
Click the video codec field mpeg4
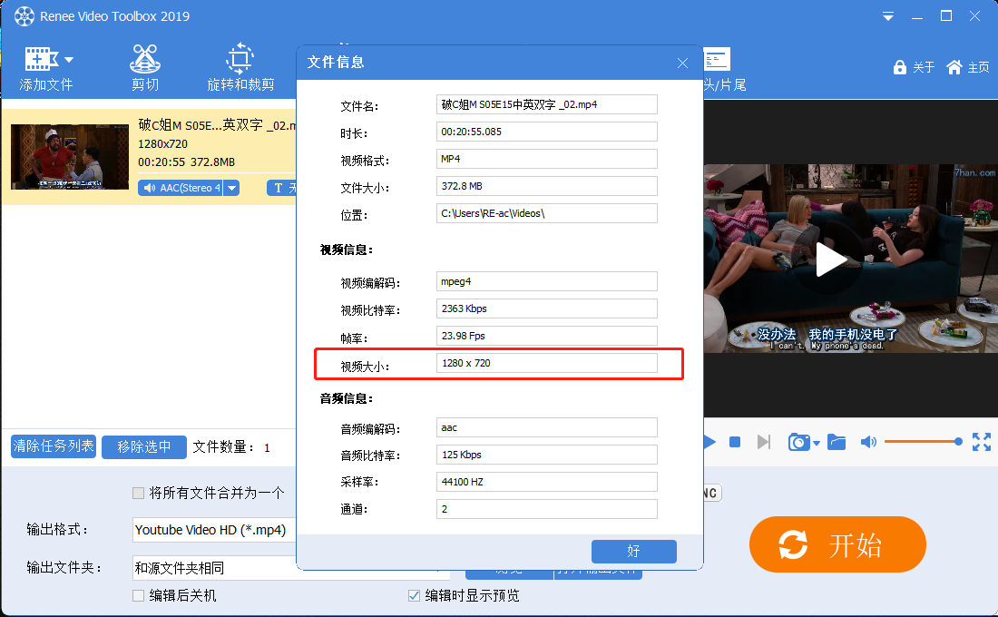pos(547,281)
